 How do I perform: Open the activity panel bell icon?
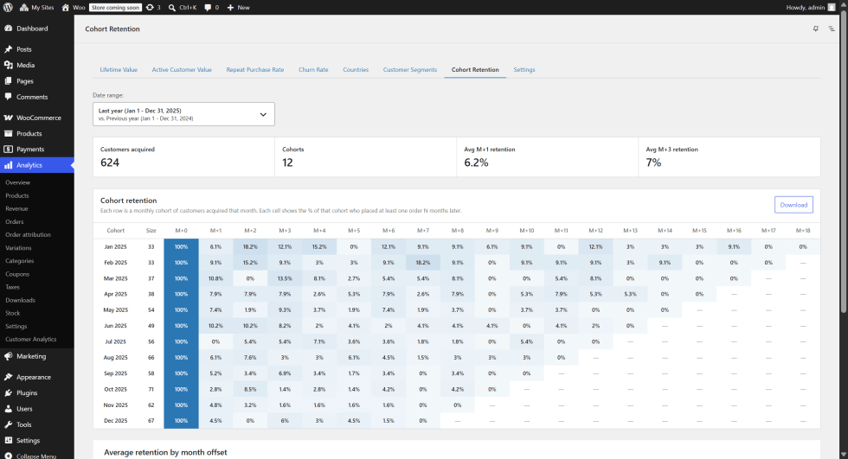(815, 29)
